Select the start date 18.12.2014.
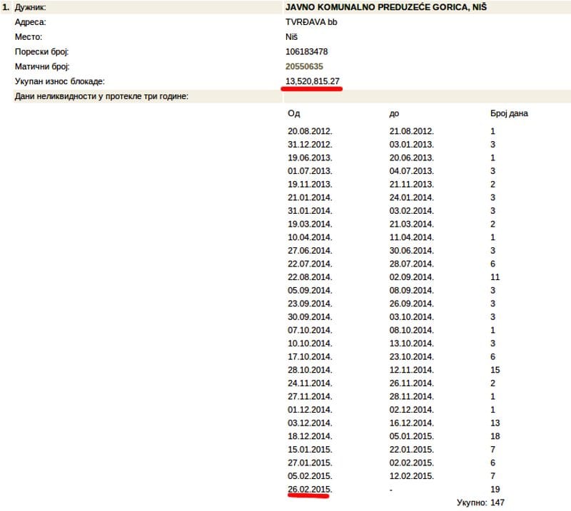The height and width of the screenshot is (511, 571). tap(310, 436)
